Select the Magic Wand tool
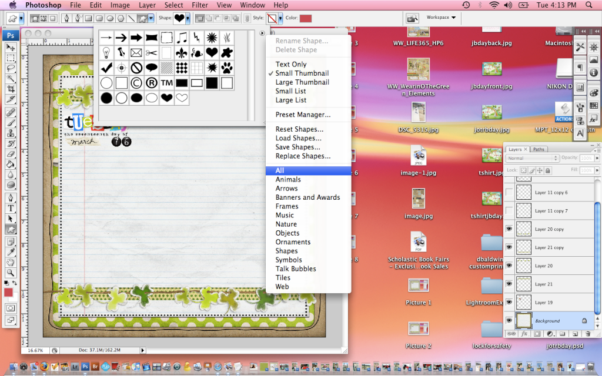This screenshot has height=376, width=602. 11,79
